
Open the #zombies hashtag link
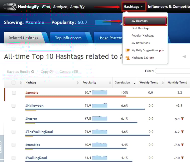point(33,145)
